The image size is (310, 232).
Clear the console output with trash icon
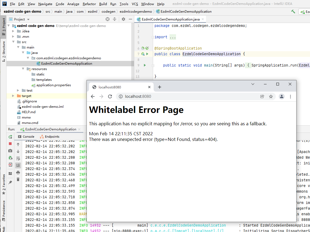(x=18, y=179)
